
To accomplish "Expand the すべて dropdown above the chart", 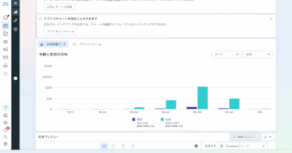I will (x=226, y=54).
